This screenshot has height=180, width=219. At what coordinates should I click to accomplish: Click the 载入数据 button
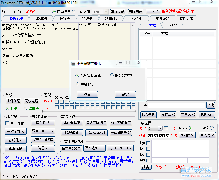click(x=148, y=115)
